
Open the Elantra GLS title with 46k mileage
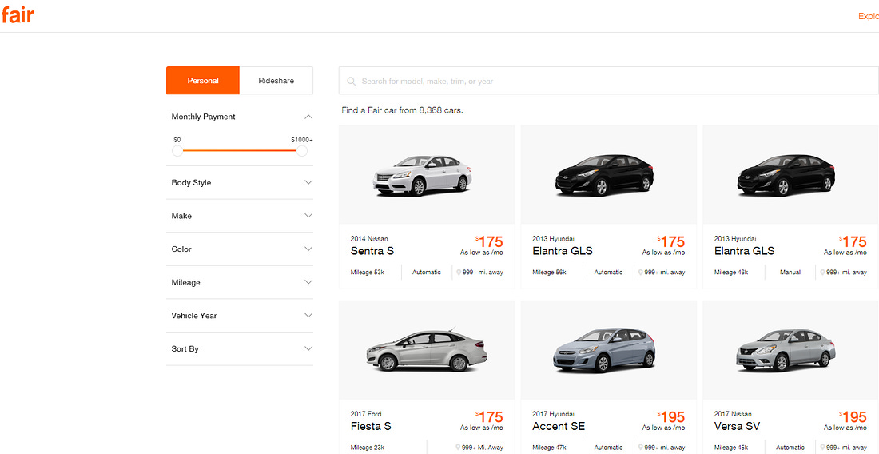745,251
